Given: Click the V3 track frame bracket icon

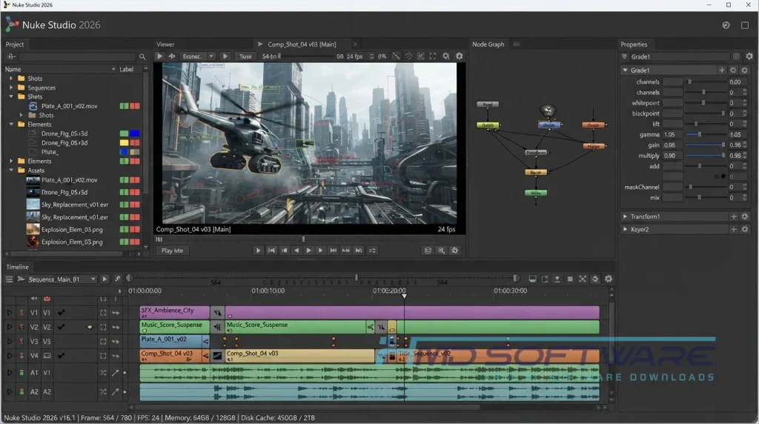Looking at the screenshot, I should coord(103,341).
